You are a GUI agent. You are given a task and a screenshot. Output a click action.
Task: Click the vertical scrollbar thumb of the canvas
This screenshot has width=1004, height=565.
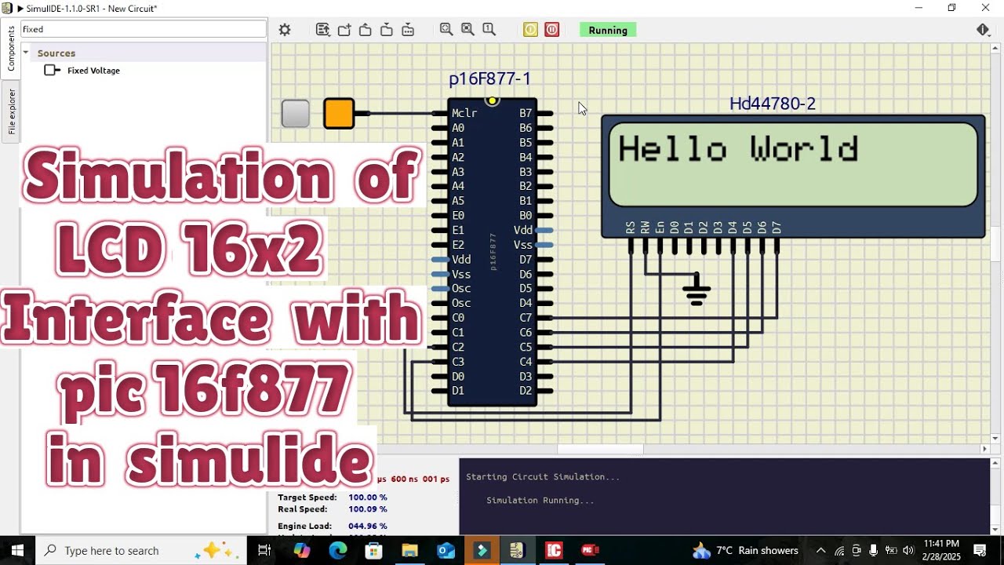tap(996, 245)
